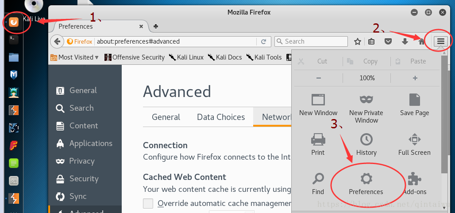Click the Home toolbar icon
Screen dimensions: 455x213
pyautogui.click(x=421, y=41)
